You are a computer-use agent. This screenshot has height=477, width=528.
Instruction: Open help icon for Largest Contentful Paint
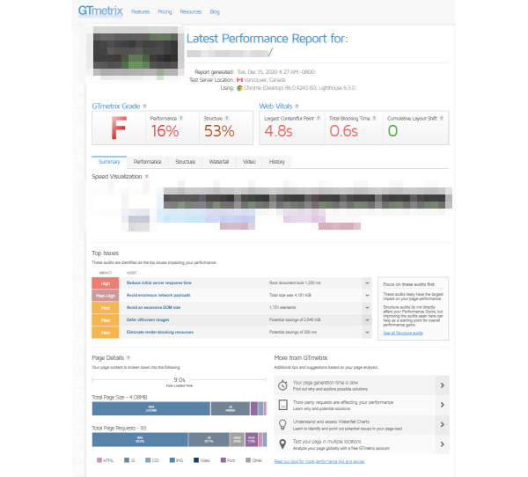(319, 118)
